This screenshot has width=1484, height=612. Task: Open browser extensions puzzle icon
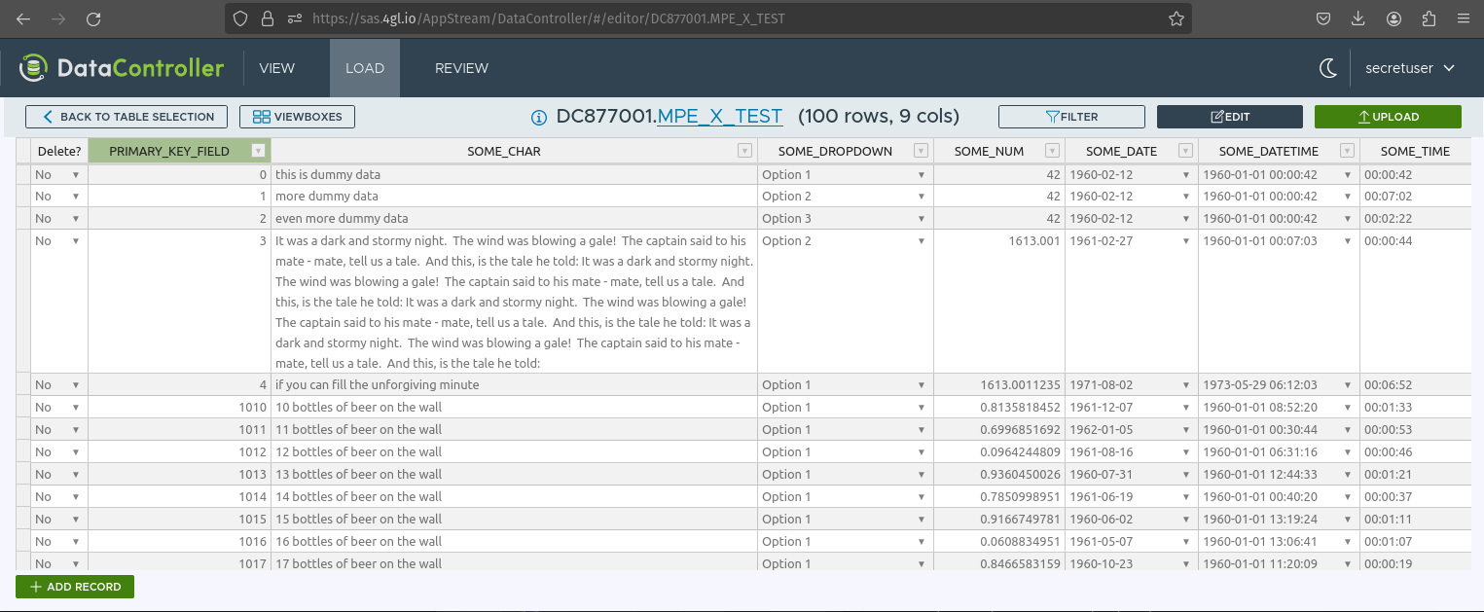tap(1430, 18)
